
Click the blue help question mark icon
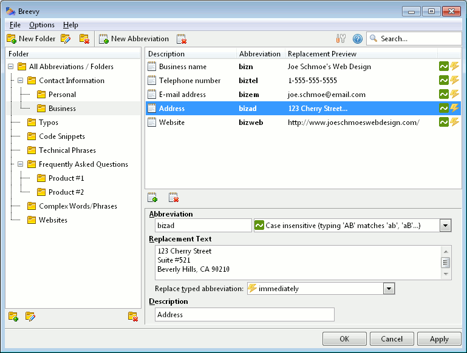pos(357,39)
